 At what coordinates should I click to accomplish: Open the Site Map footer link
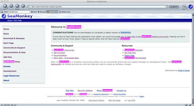point(70,90)
